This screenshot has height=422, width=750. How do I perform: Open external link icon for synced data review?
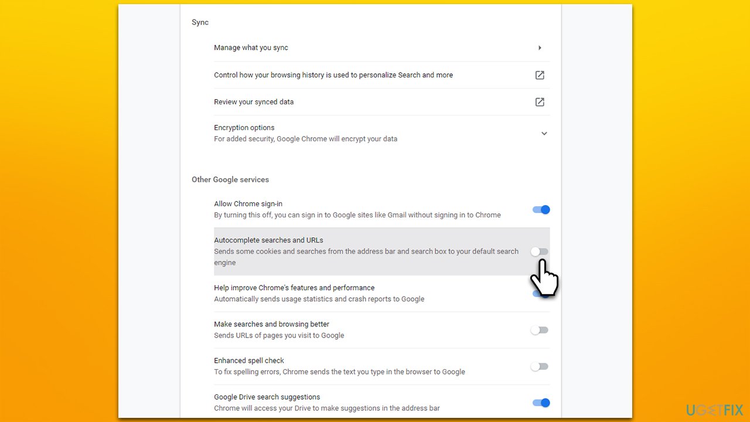[x=540, y=102]
